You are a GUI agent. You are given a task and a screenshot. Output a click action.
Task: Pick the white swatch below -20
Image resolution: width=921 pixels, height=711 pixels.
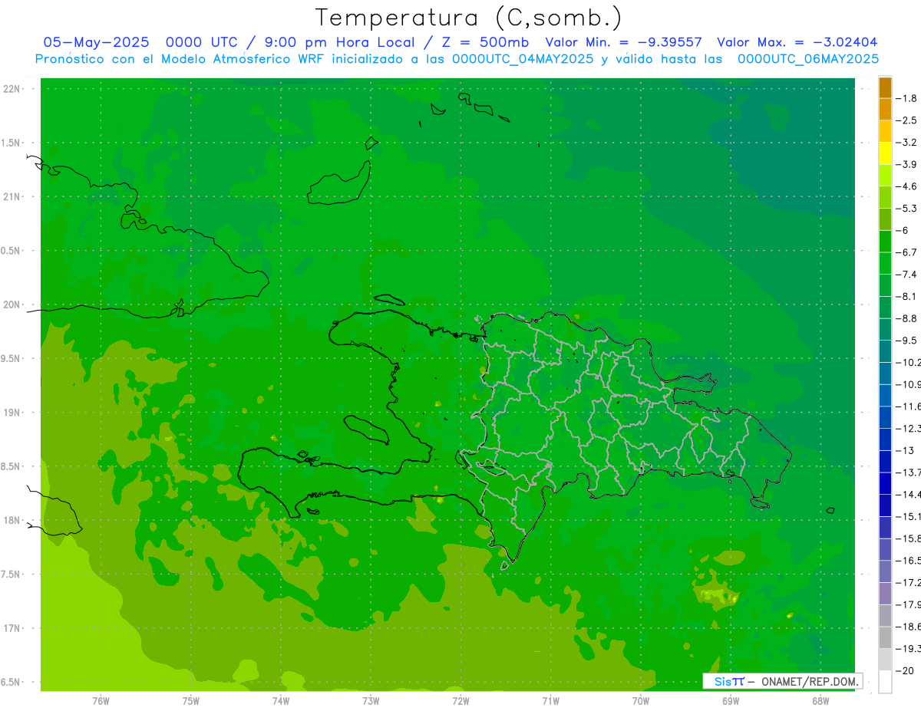tap(885, 682)
